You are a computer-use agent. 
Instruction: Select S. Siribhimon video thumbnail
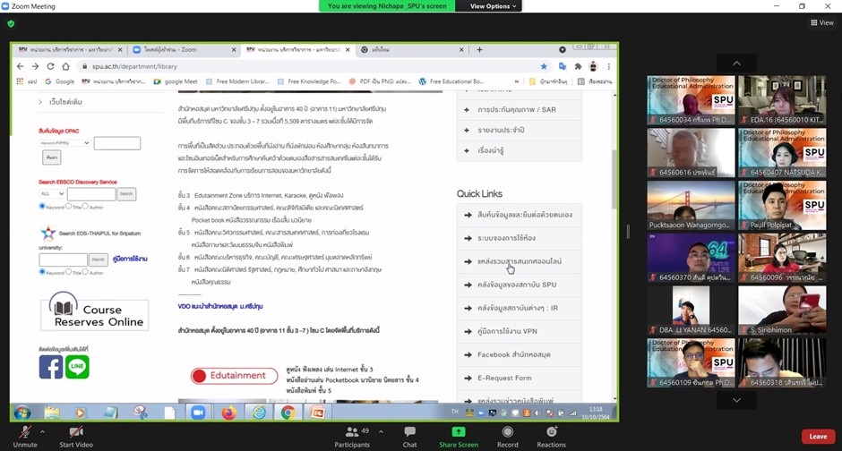[782, 310]
